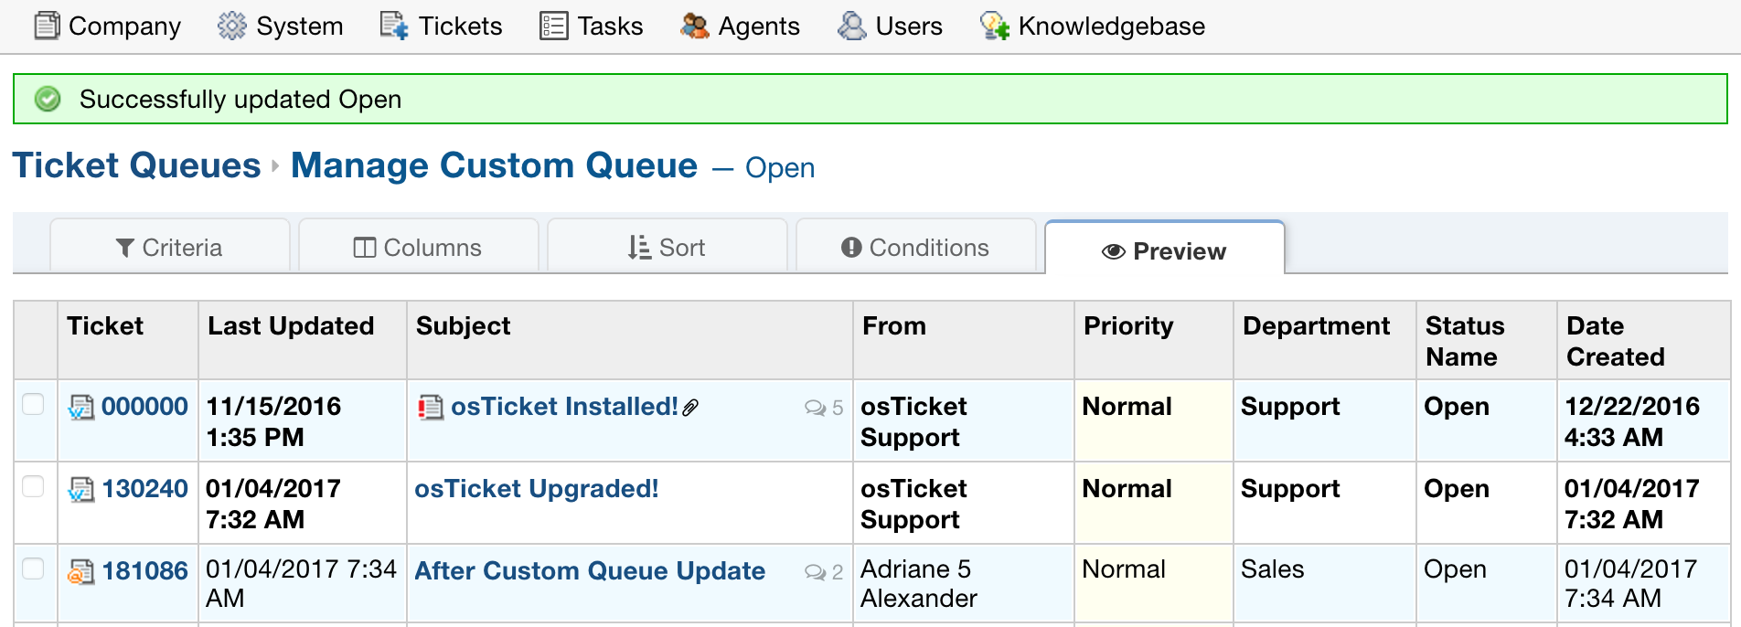Viewport: 1741px width, 627px height.
Task: Click attachment paperclip on osTicket Installed!
Action: [x=691, y=408]
